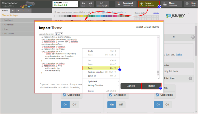This screenshot has width=198, height=114.
Task: Open the Writing Direction submenu
Action: tap(101, 85)
